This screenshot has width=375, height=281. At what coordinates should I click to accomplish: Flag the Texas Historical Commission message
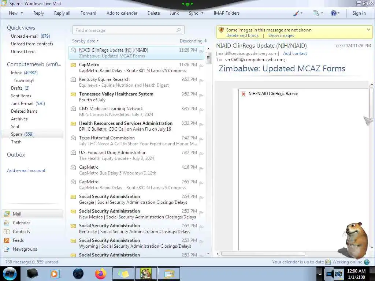click(201, 139)
